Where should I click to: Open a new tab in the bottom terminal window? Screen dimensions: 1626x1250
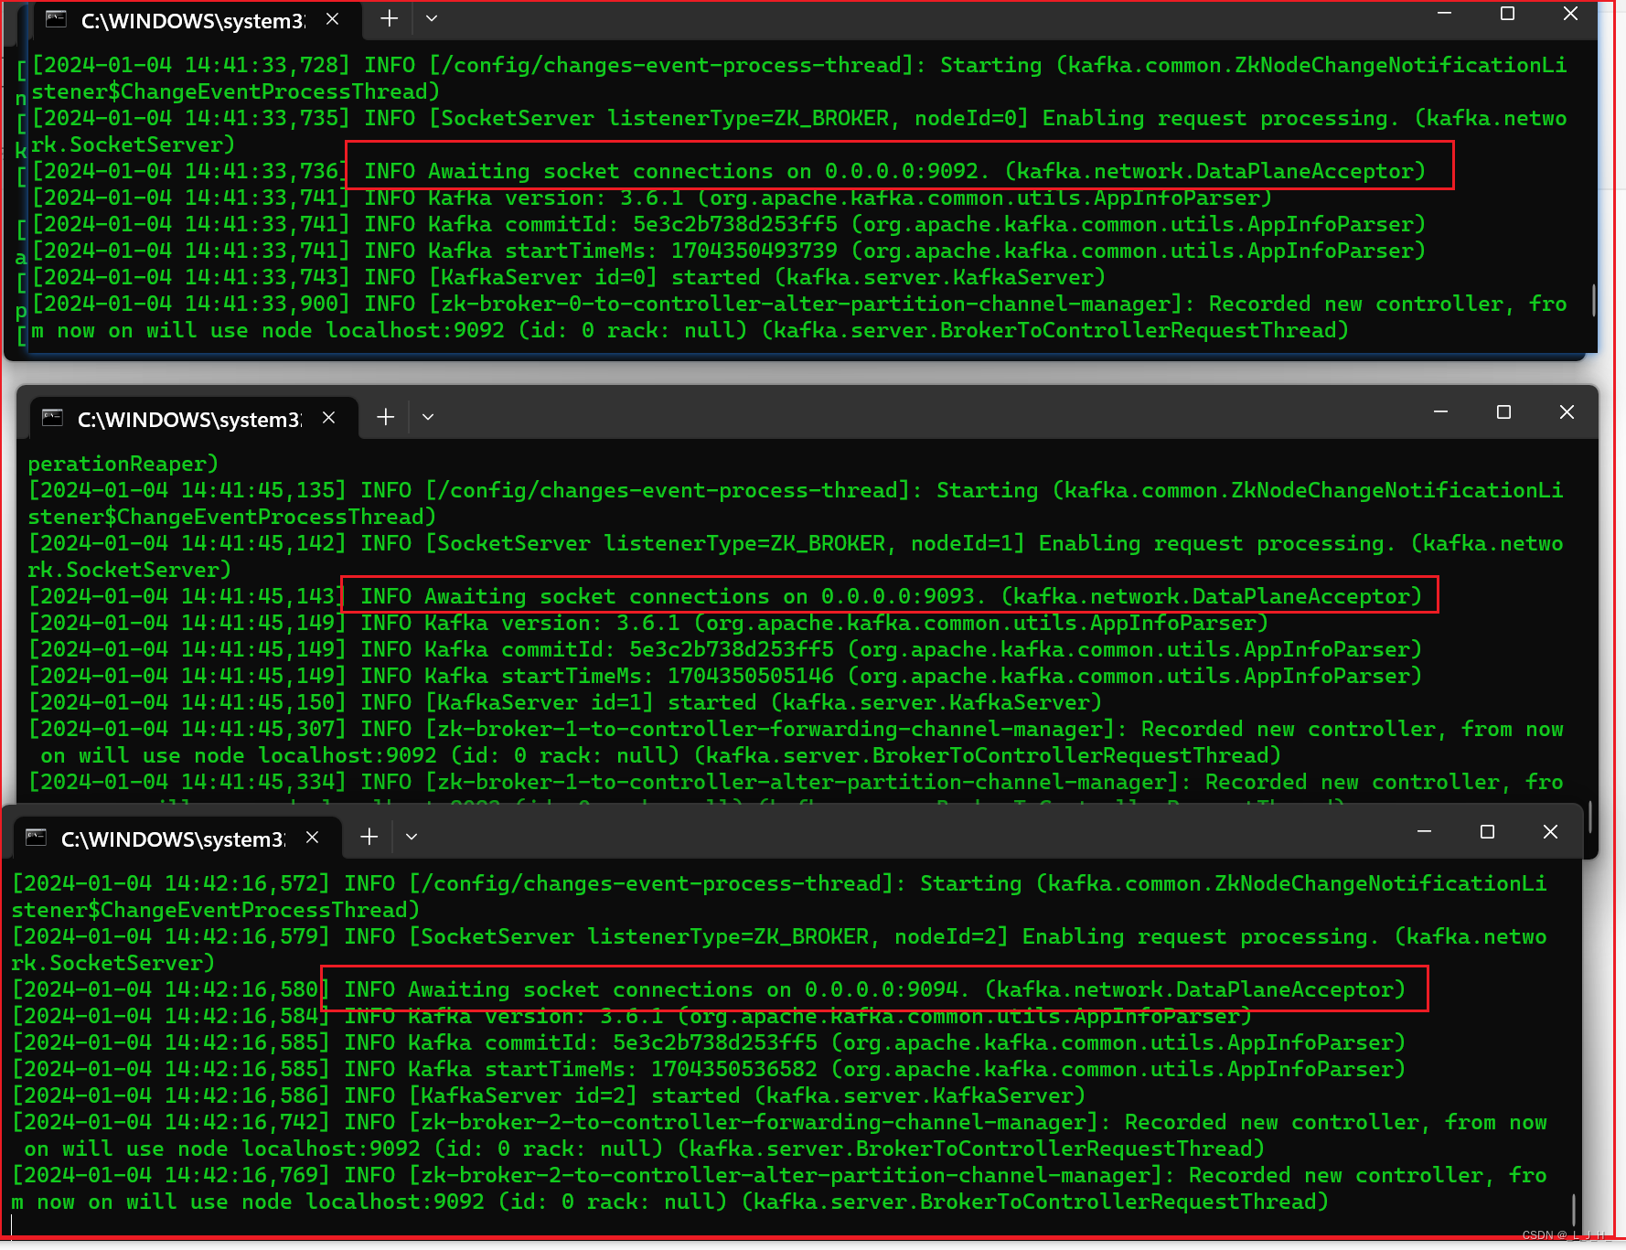[x=369, y=837]
